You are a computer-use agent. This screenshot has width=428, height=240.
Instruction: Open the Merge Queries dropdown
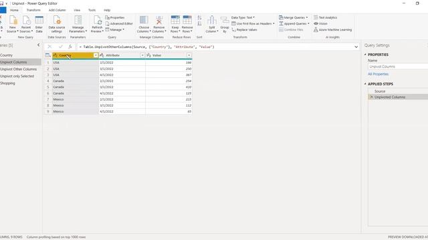[294, 17]
